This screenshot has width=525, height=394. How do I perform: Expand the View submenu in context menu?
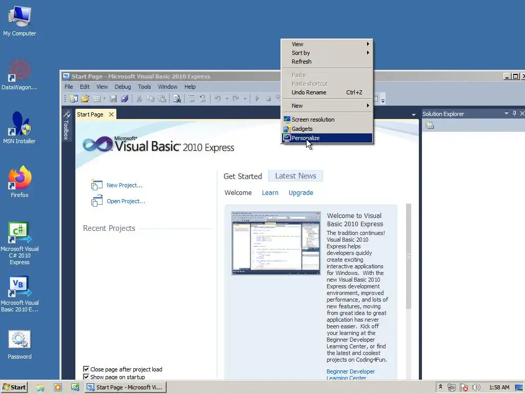327,44
